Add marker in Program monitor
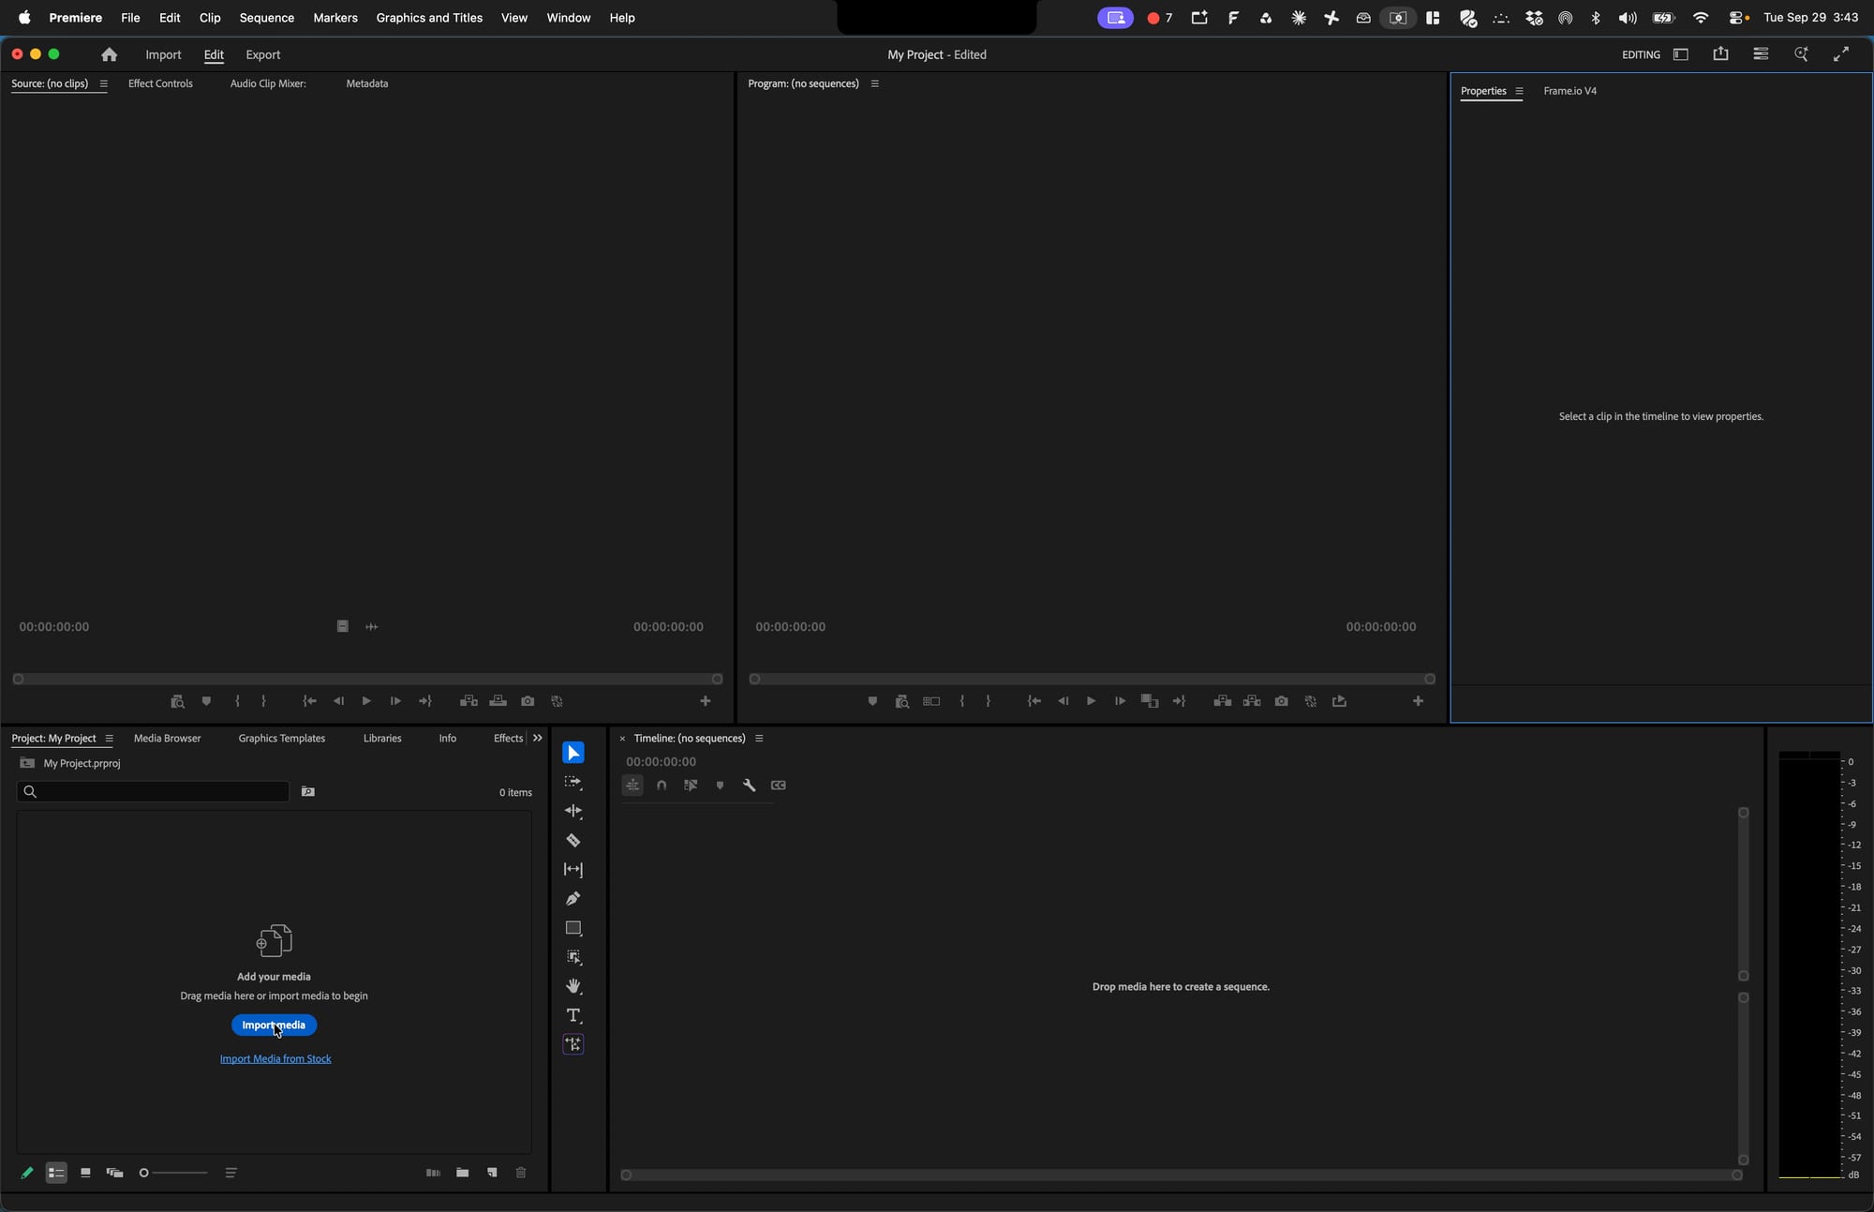The width and height of the screenshot is (1874, 1212). 872,701
